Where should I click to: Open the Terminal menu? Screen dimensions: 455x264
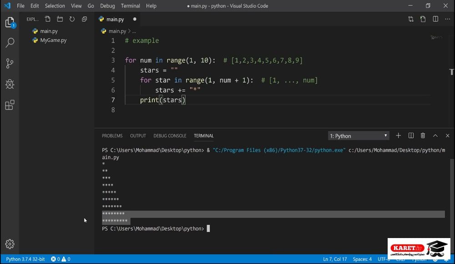click(x=130, y=6)
